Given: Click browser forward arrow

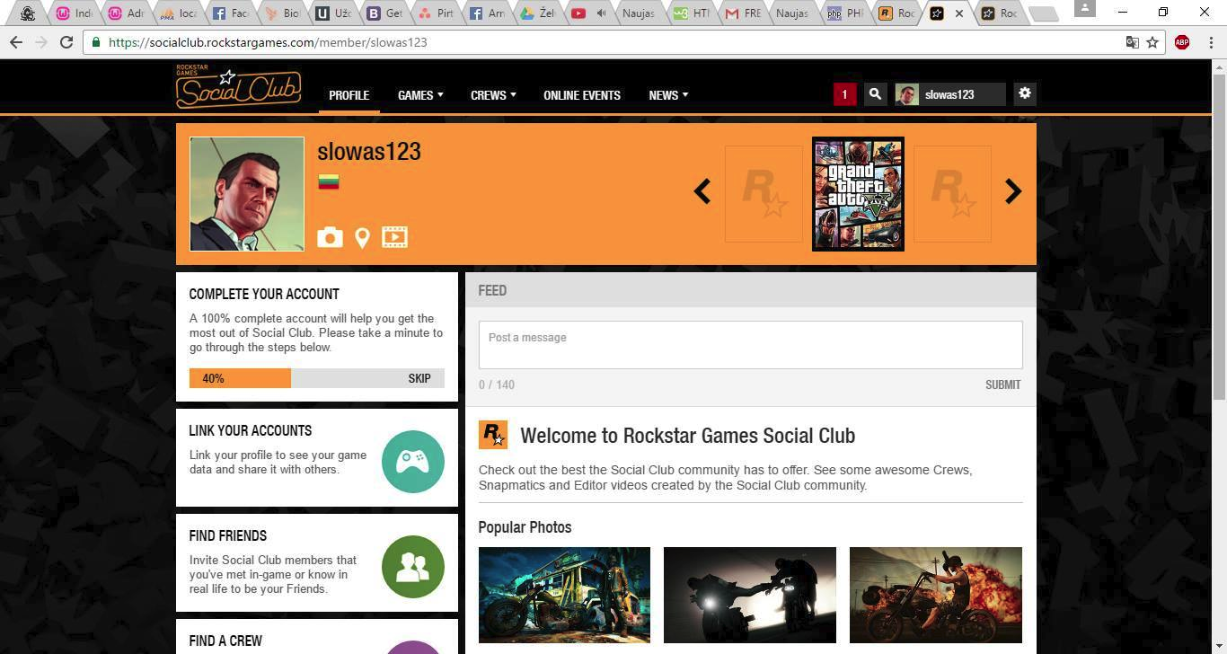Looking at the screenshot, I should 40,42.
